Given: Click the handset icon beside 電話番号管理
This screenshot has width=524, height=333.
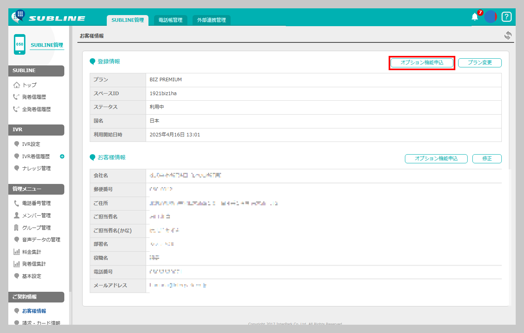Looking at the screenshot, I should coord(17,203).
